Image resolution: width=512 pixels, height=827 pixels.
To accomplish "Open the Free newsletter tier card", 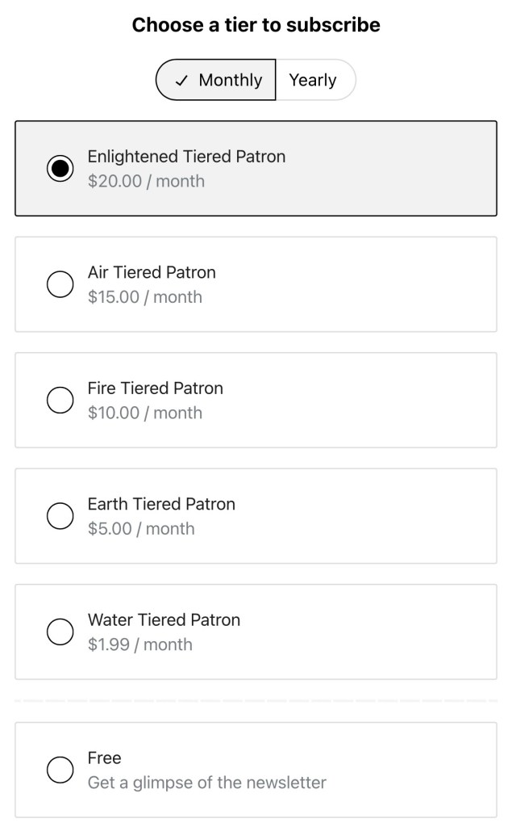I will 256,770.
